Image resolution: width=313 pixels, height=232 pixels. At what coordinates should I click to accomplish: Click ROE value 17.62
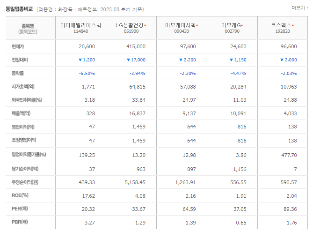coord(88,196)
